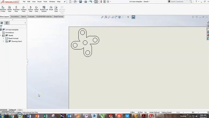Click the highlighted view settings icon

134,17
